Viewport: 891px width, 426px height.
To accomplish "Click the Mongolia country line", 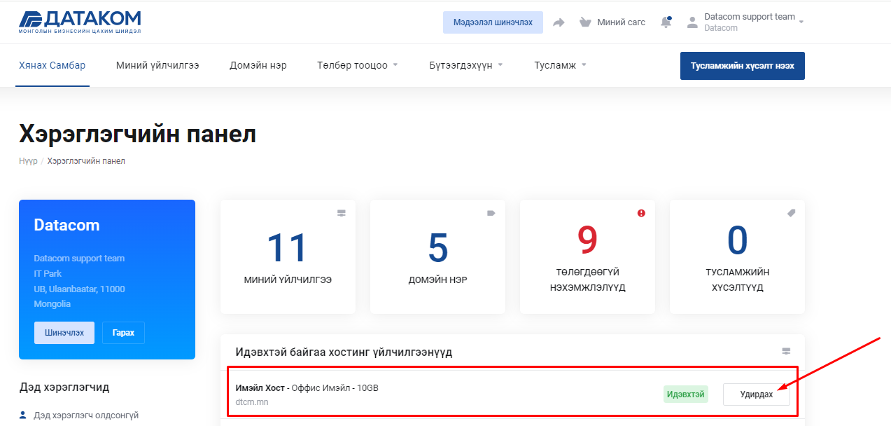I will point(52,304).
